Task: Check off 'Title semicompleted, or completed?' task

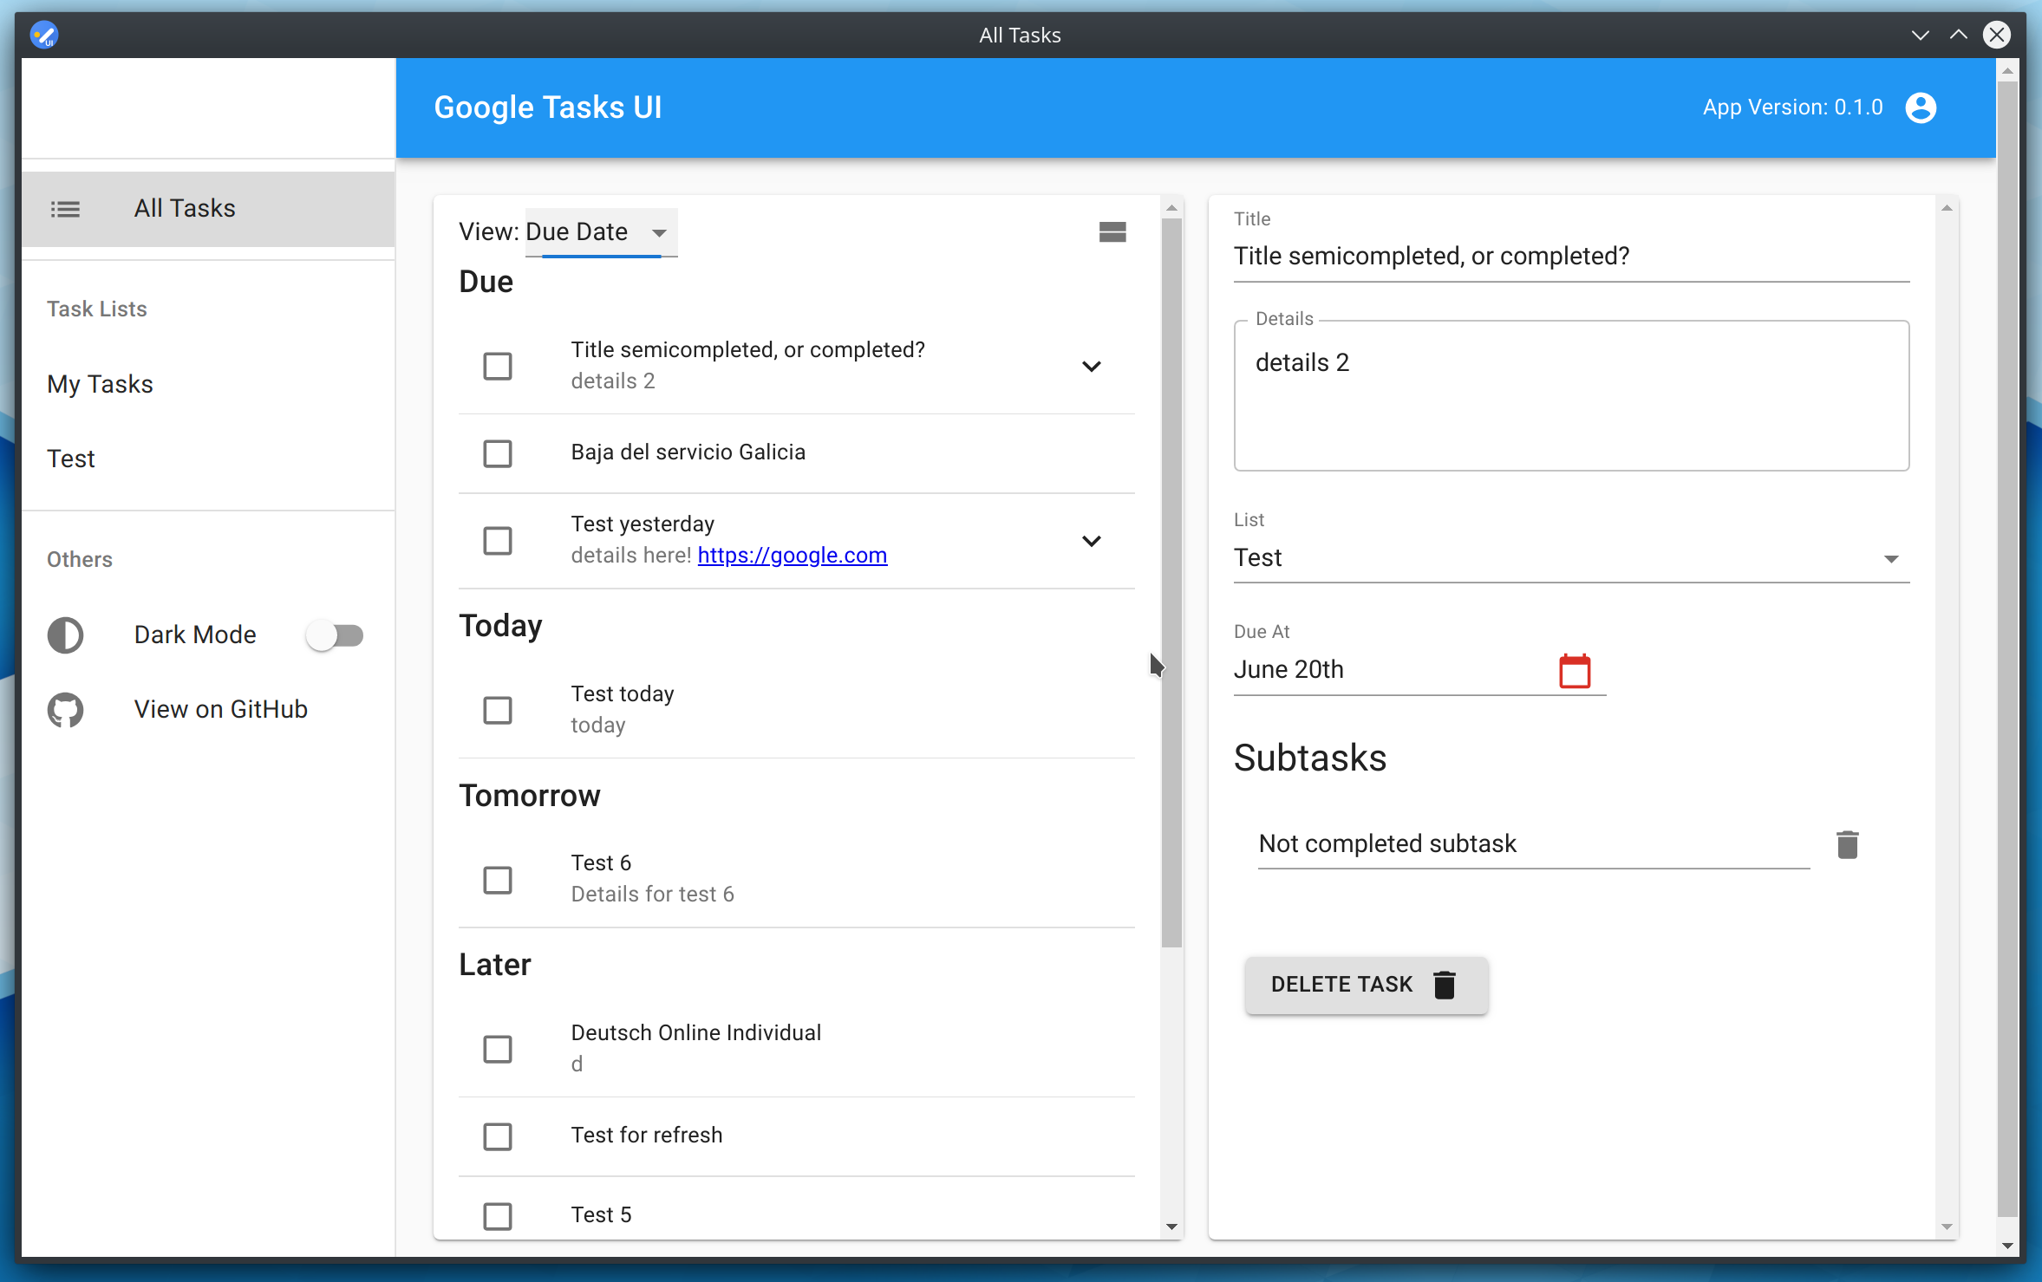Action: pyautogui.click(x=498, y=366)
